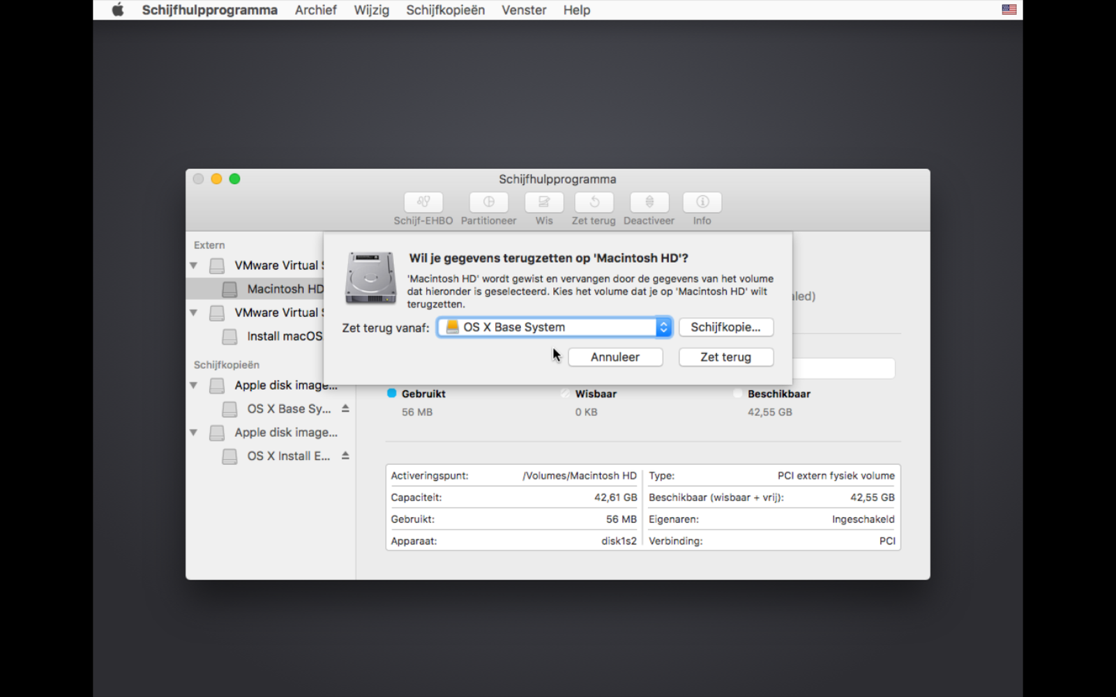The image size is (1116, 697).
Task: Click the Extern sidebar section header
Action: (x=209, y=245)
